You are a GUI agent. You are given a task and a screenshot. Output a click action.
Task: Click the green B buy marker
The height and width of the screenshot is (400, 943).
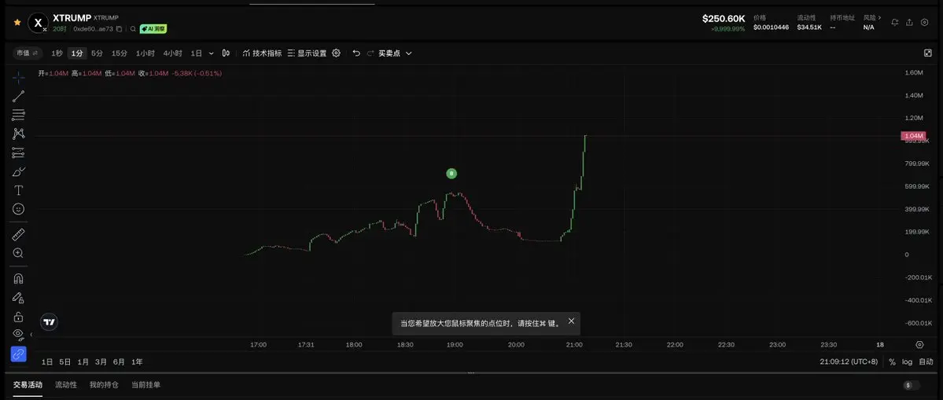(x=451, y=174)
